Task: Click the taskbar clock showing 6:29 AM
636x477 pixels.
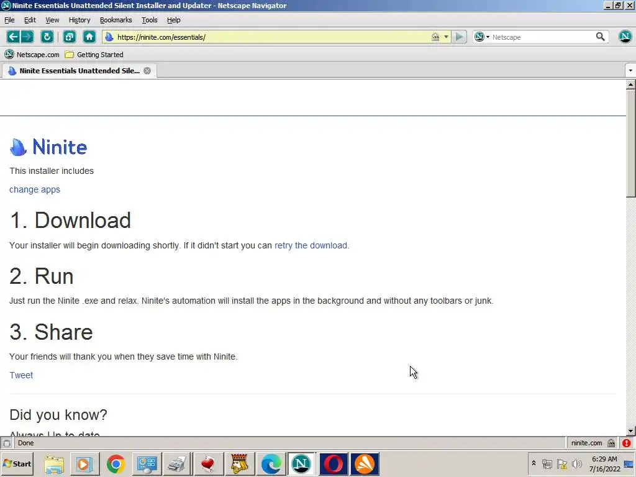Action: tap(605, 463)
